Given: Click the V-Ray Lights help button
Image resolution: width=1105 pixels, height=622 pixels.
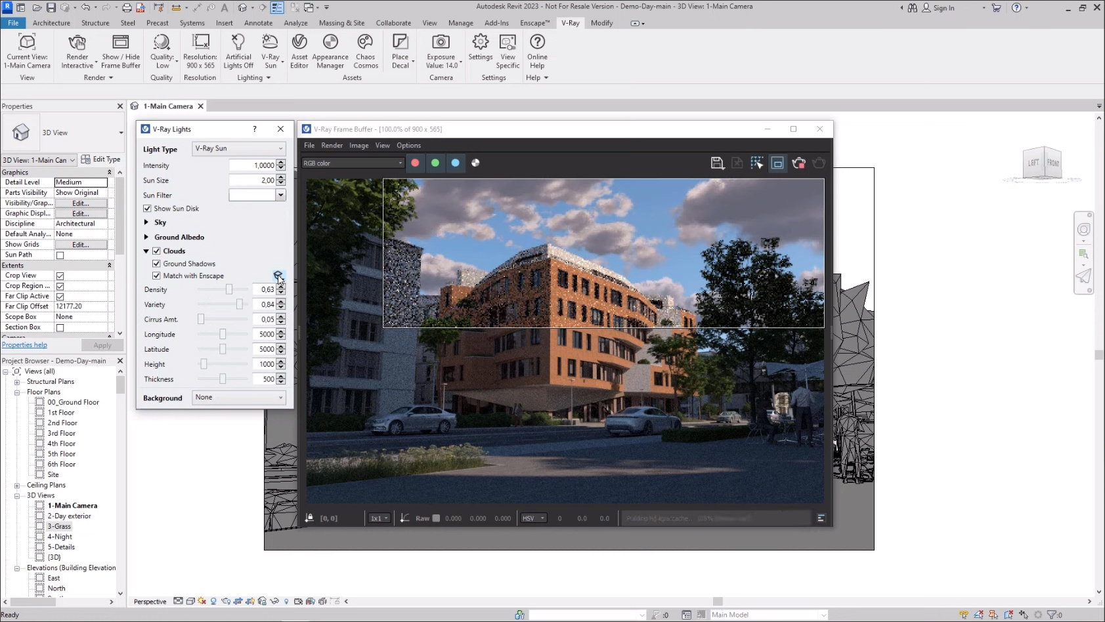Looking at the screenshot, I should point(255,129).
